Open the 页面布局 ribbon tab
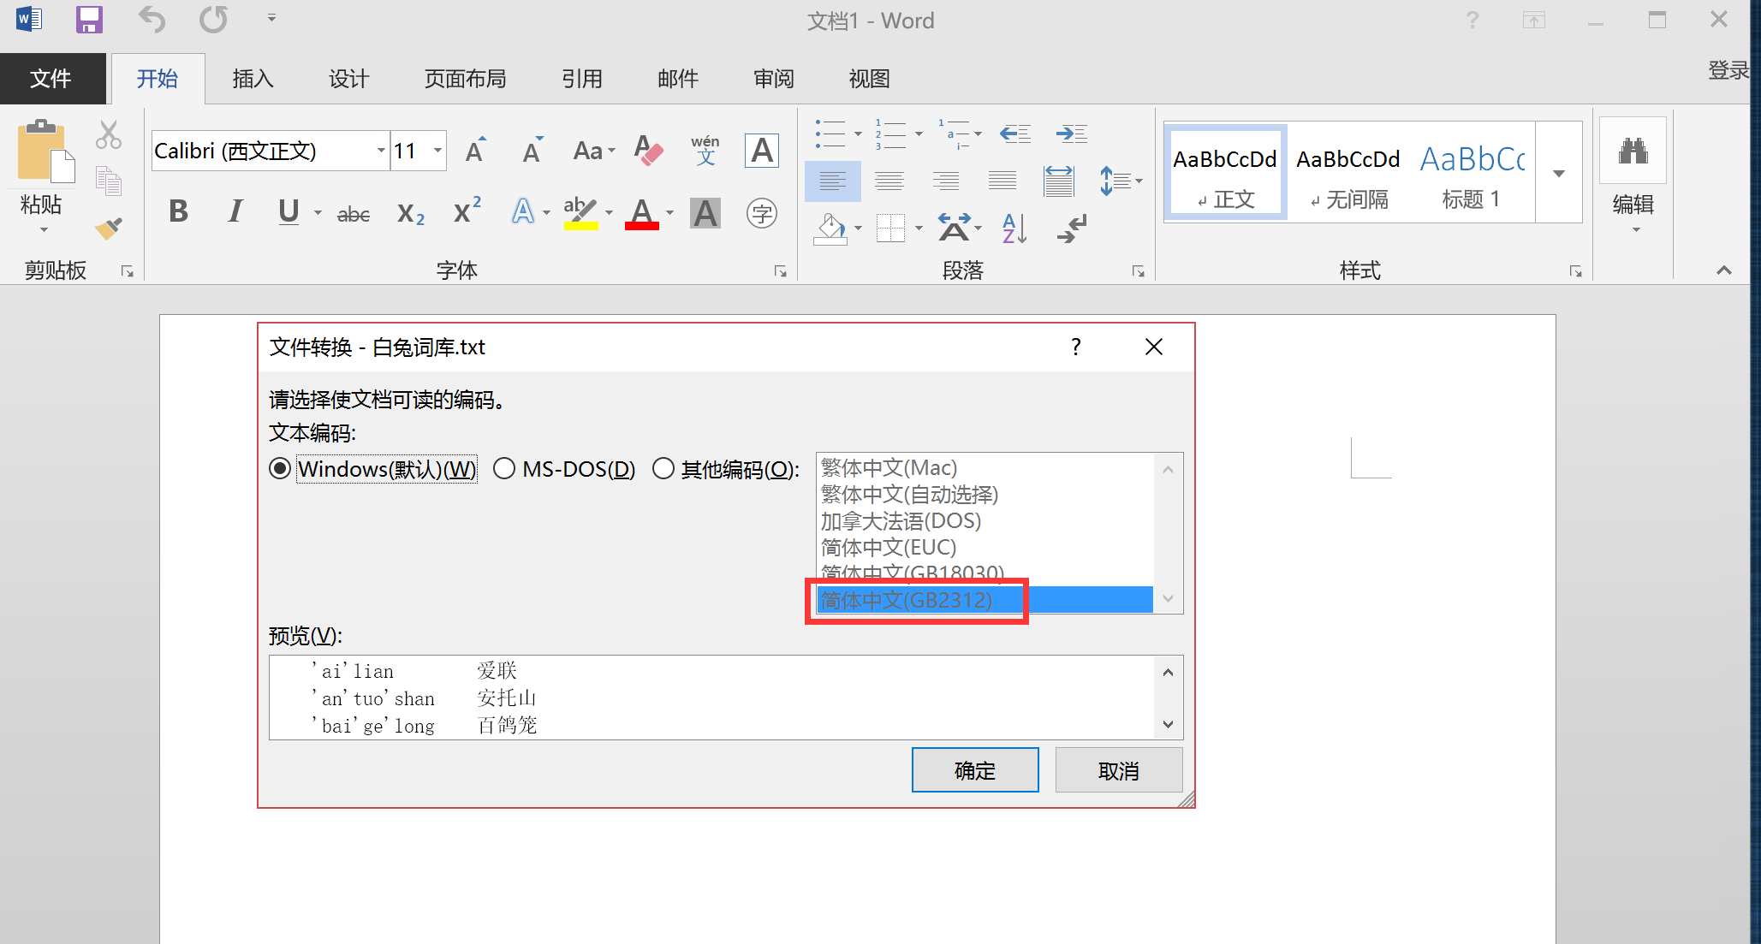 [465, 79]
